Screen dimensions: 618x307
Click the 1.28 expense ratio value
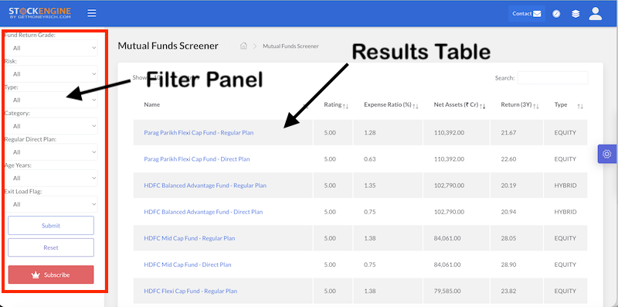pyautogui.click(x=370, y=132)
